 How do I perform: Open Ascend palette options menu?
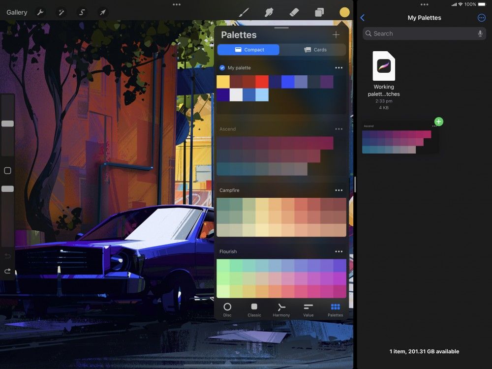click(x=338, y=129)
